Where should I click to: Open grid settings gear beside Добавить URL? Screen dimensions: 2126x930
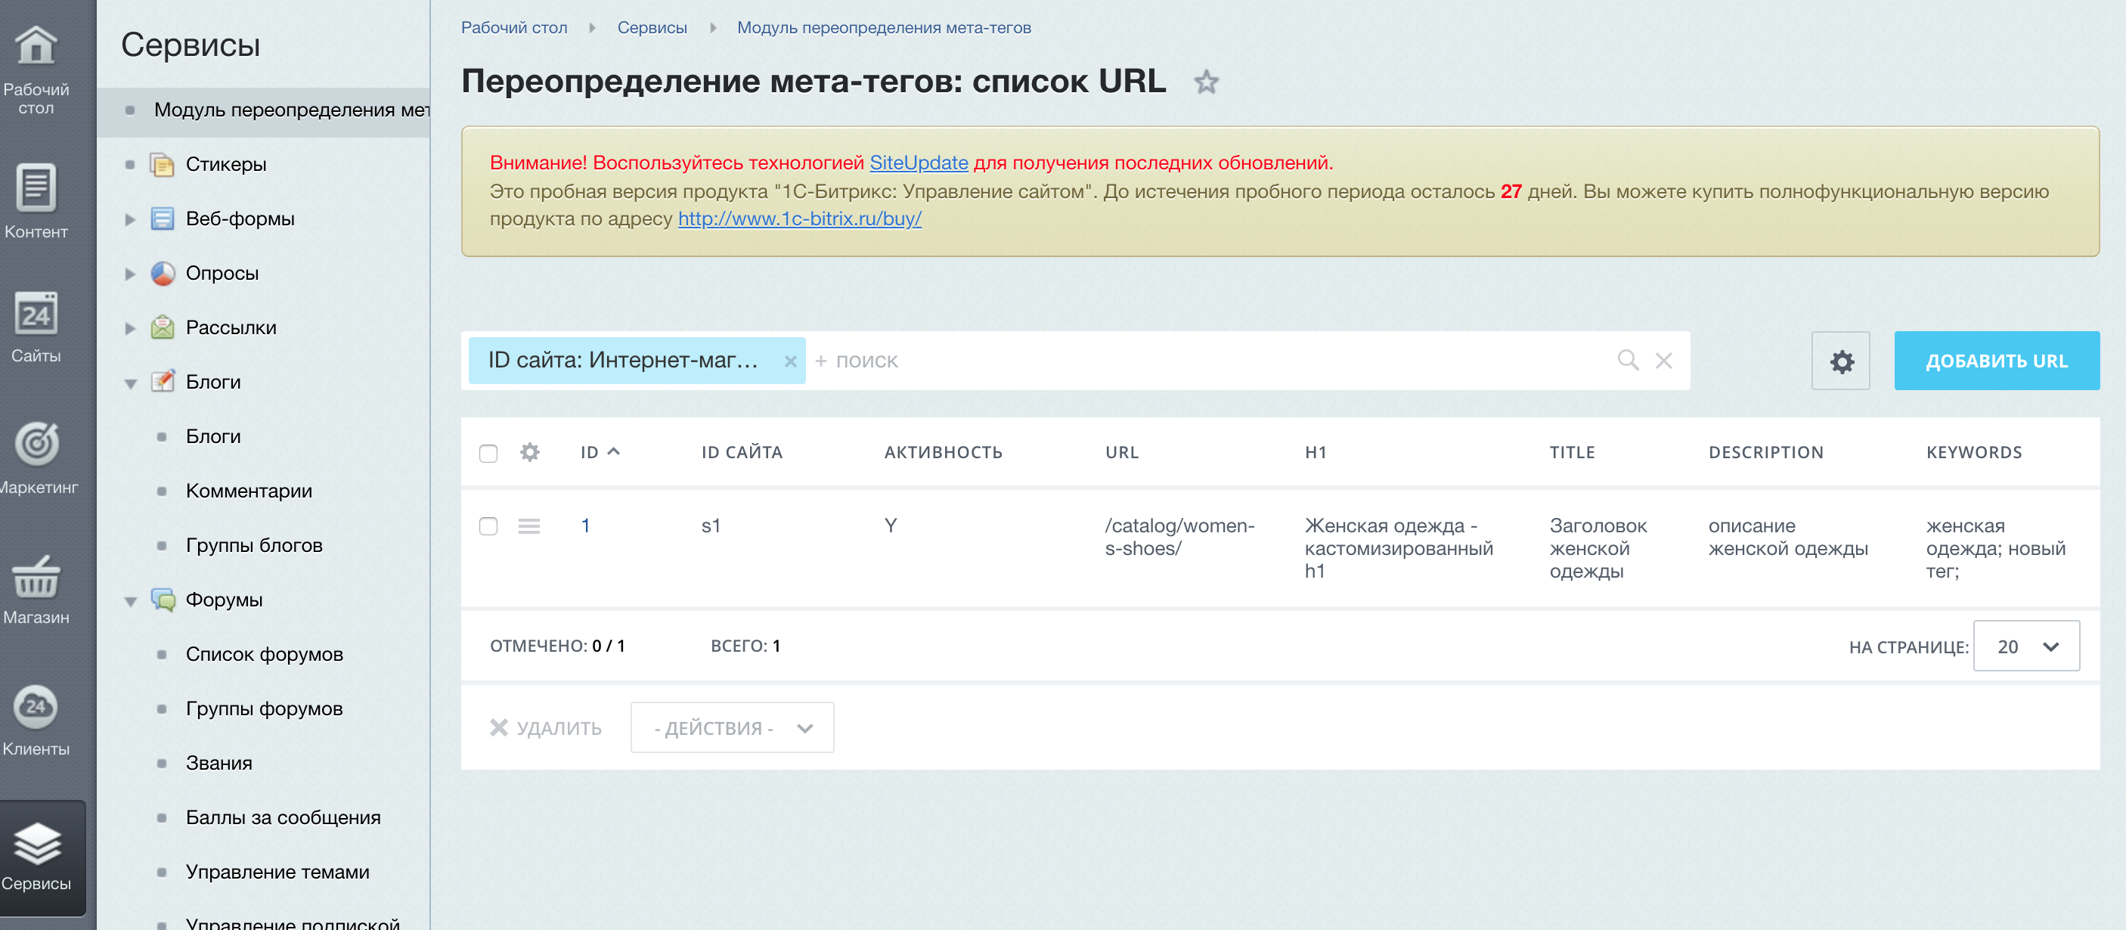coord(1840,361)
